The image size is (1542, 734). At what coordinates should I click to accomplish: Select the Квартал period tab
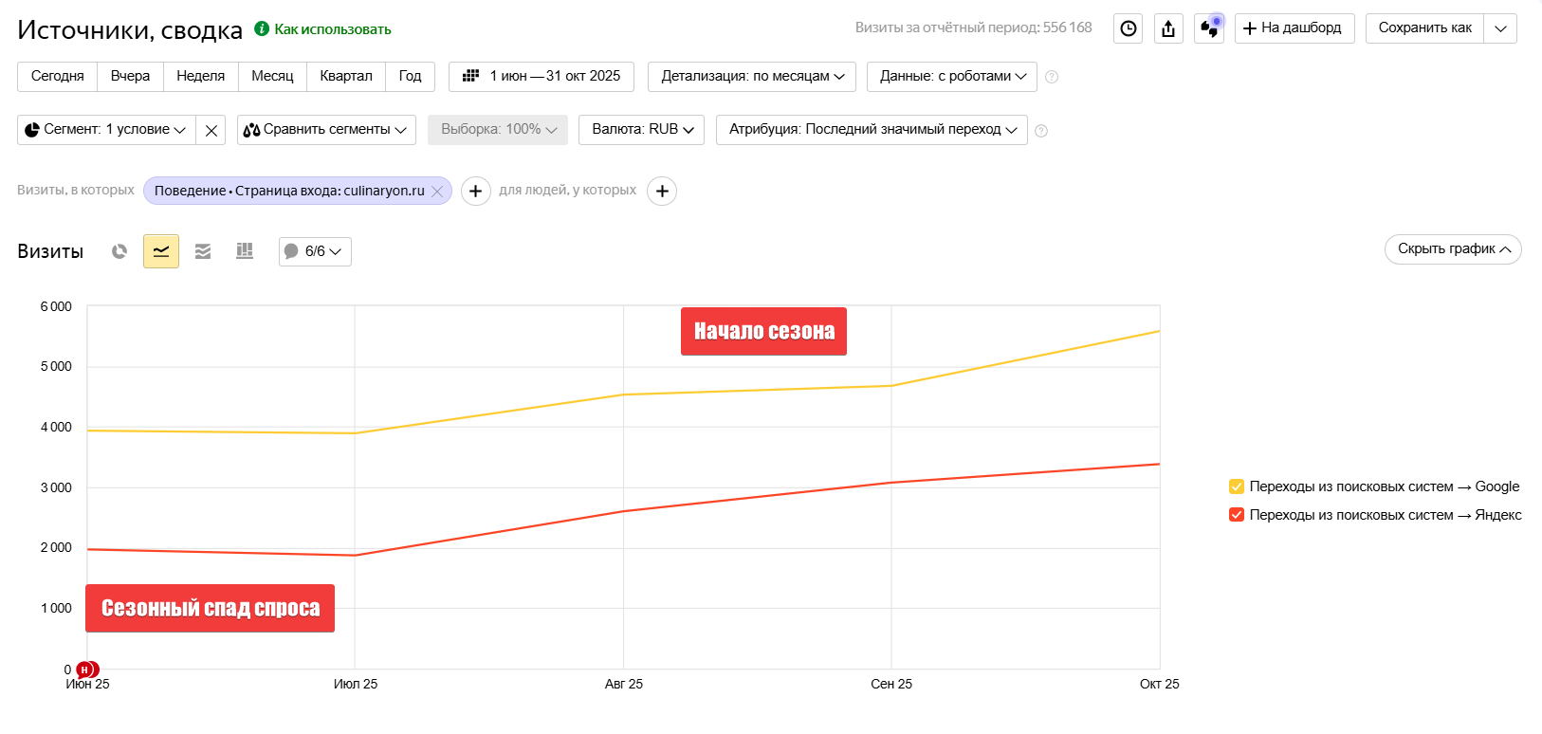pyautogui.click(x=346, y=77)
